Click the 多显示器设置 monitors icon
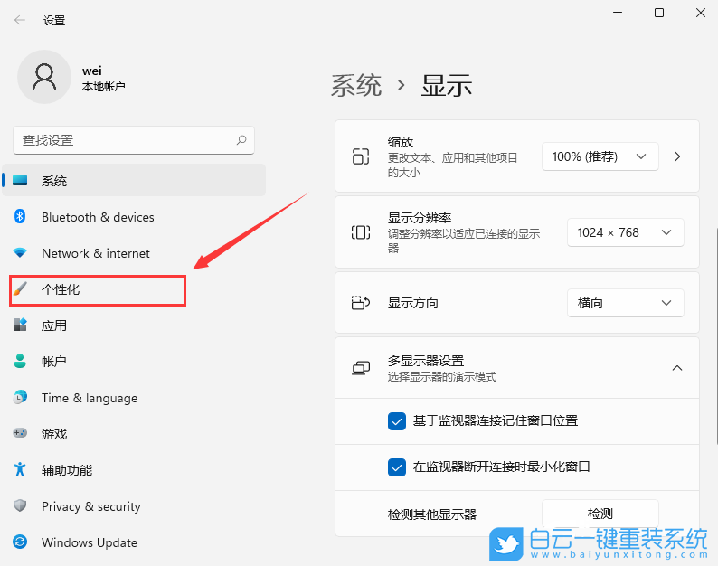Image resolution: width=718 pixels, height=566 pixels. (361, 368)
